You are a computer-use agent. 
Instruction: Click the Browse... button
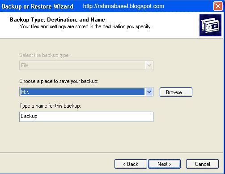pyautogui.click(x=176, y=92)
